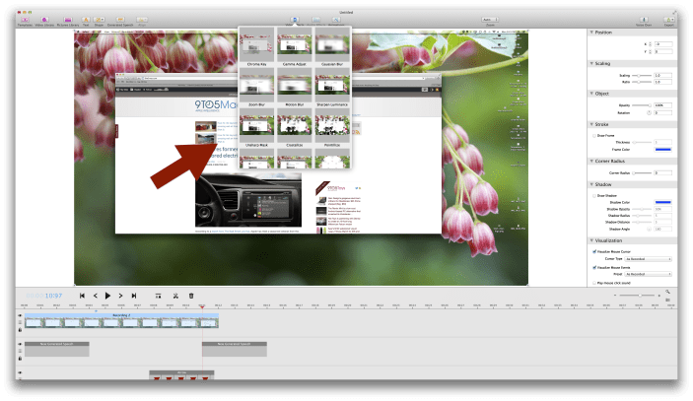Enable the Draw Frame checkbox

(x=592, y=134)
